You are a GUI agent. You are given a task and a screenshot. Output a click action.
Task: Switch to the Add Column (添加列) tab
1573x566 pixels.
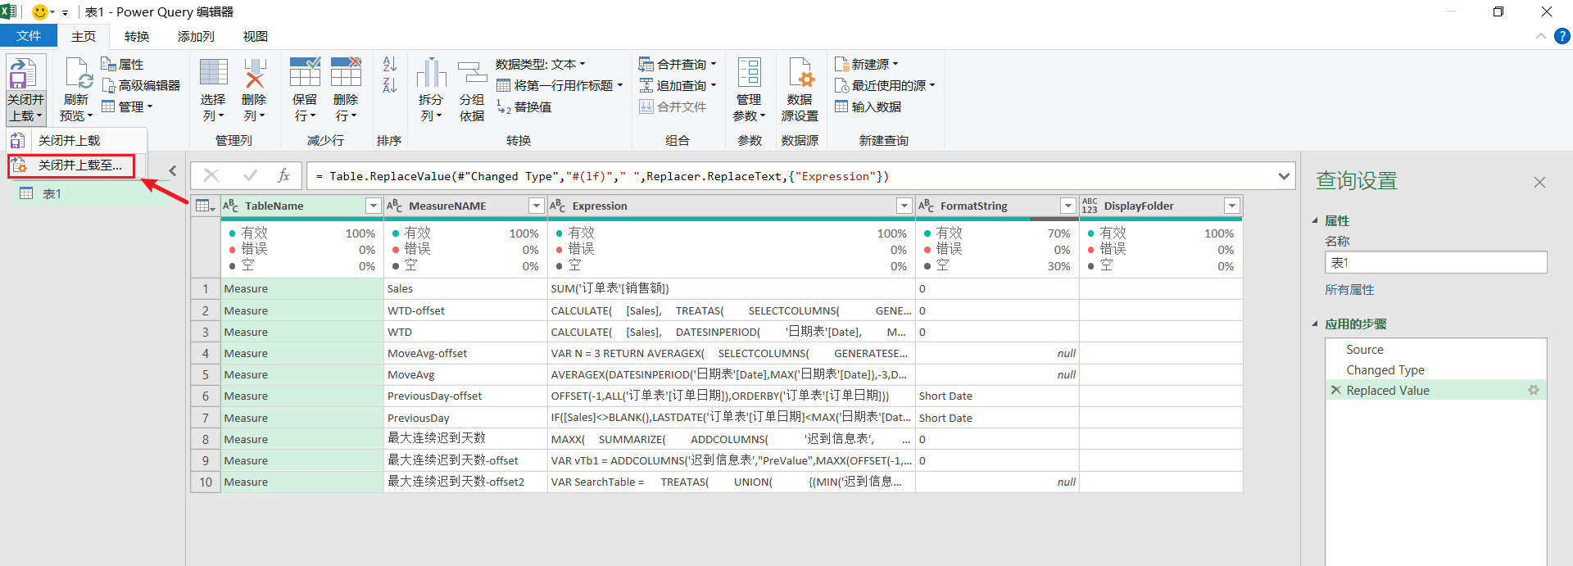tap(196, 37)
